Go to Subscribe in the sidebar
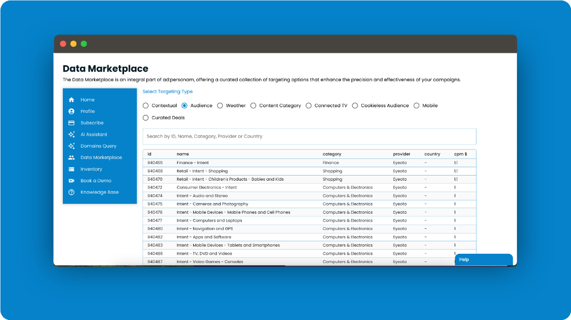This screenshot has width=571, height=320. click(x=92, y=123)
